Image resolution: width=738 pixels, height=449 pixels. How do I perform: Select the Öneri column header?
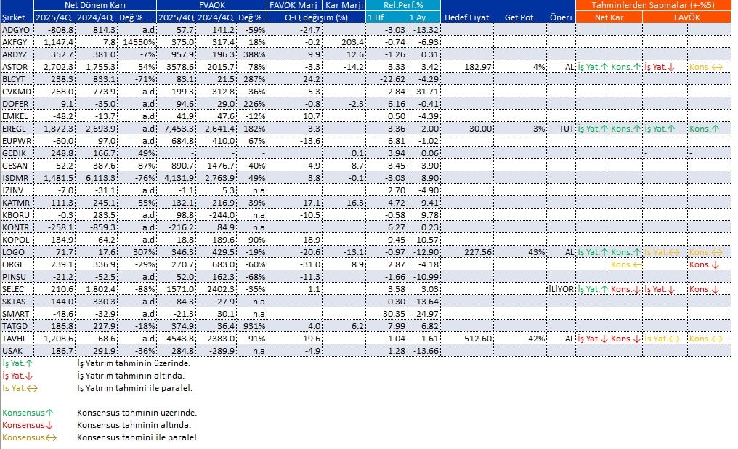[560, 17]
